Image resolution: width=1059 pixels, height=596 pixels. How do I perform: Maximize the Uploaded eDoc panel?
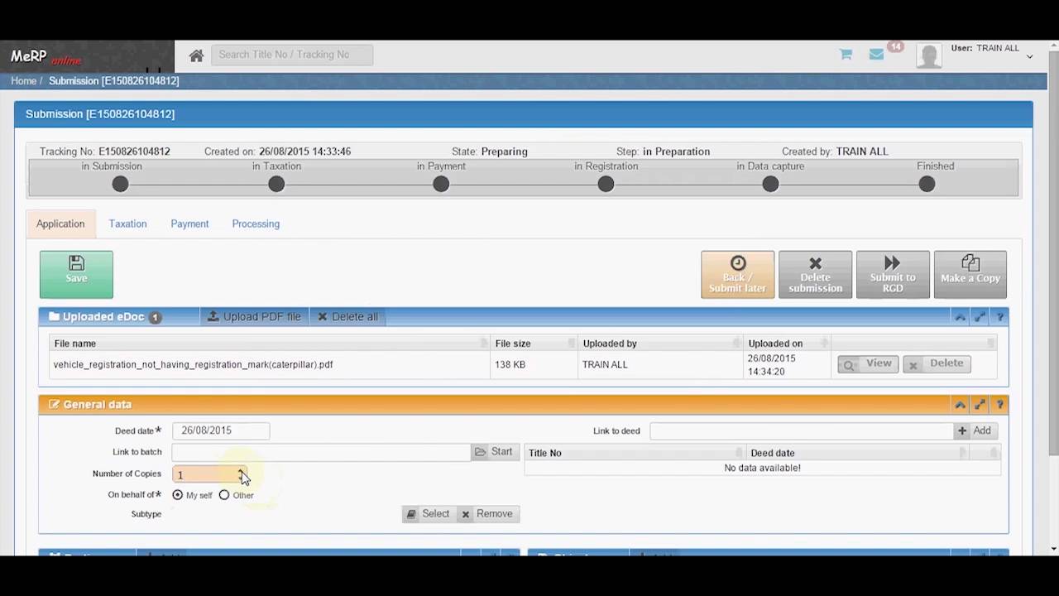(980, 317)
